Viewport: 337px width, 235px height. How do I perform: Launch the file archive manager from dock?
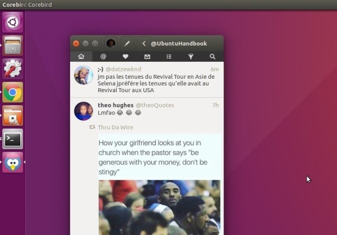tap(13, 46)
